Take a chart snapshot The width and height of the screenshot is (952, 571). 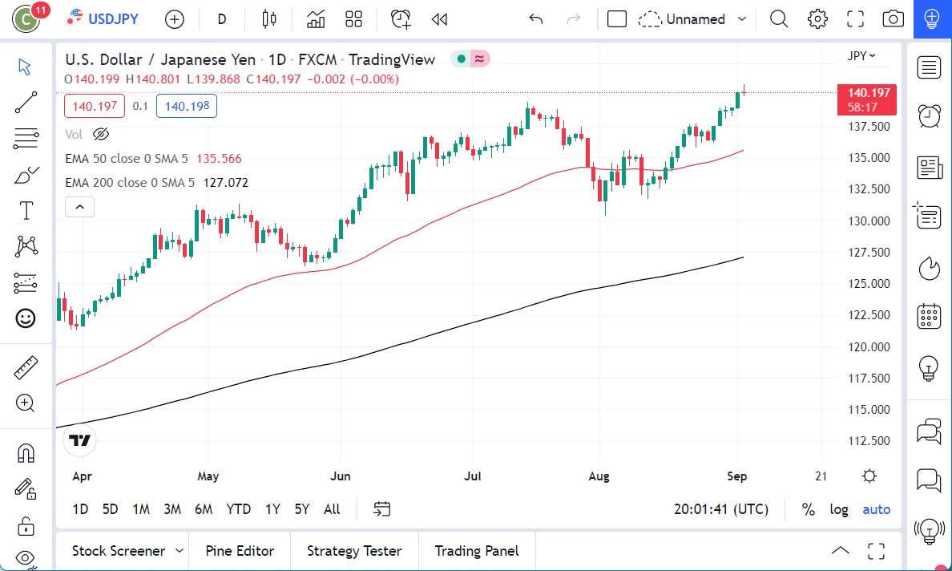click(893, 18)
